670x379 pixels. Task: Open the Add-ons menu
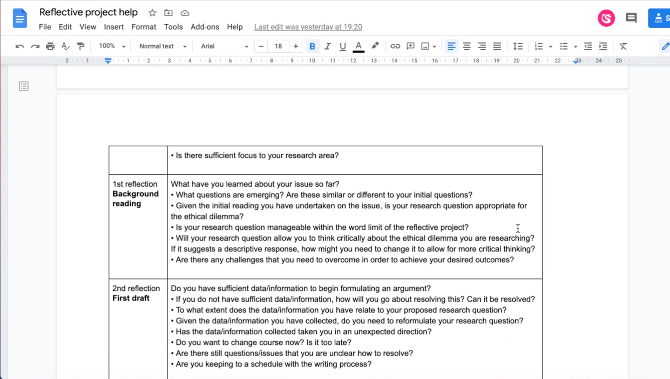point(205,27)
